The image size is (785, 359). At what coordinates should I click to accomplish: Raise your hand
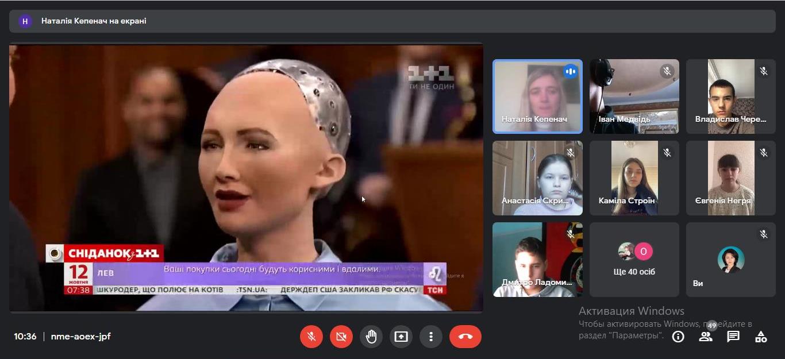pos(371,337)
